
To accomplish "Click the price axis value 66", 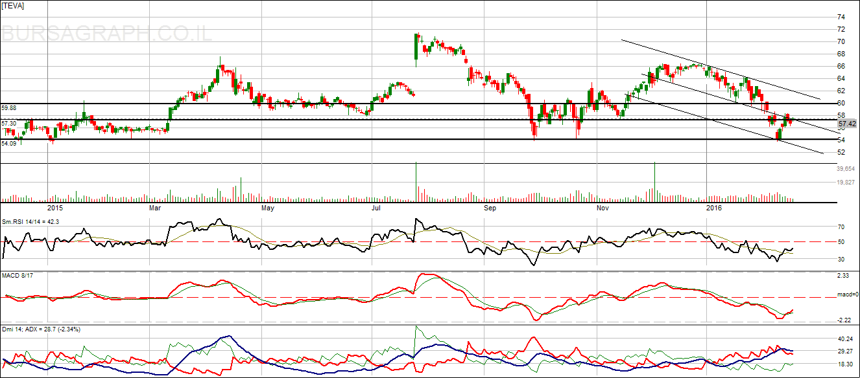I will point(841,66).
